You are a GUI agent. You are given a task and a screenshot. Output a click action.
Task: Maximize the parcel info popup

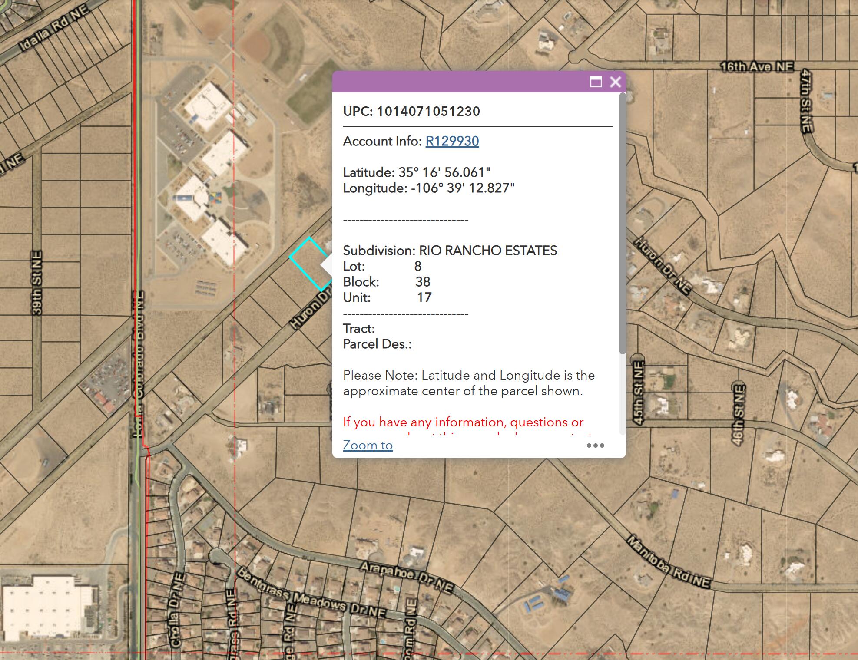[596, 82]
